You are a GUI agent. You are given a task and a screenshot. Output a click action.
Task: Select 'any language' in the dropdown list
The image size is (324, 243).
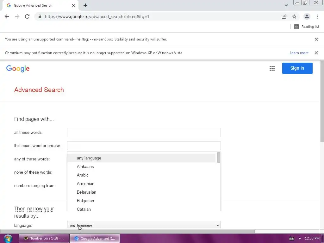pos(141,158)
